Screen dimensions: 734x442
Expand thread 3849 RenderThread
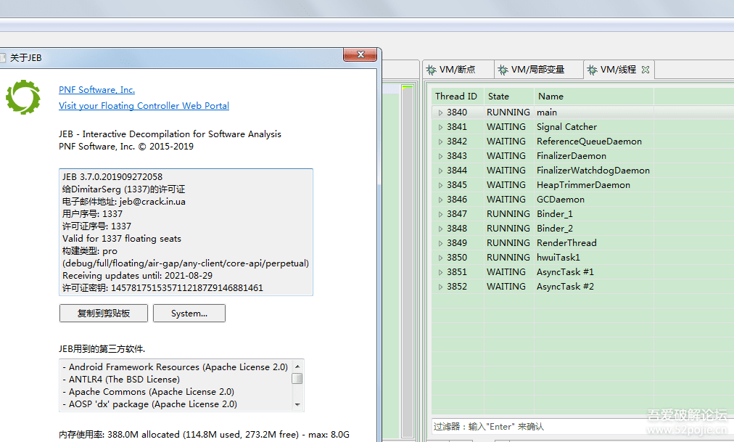click(x=440, y=243)
